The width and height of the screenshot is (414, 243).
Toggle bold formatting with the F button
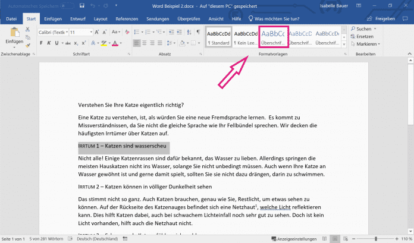(x=40, y=43)
